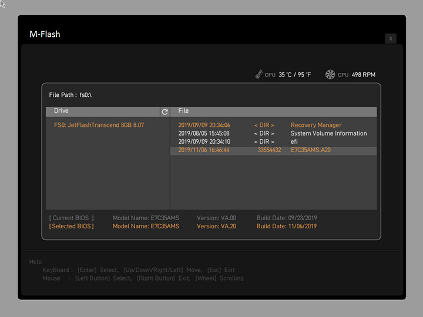
Task: Click the drive list refresh icon
Action: (x=164, y=112)
